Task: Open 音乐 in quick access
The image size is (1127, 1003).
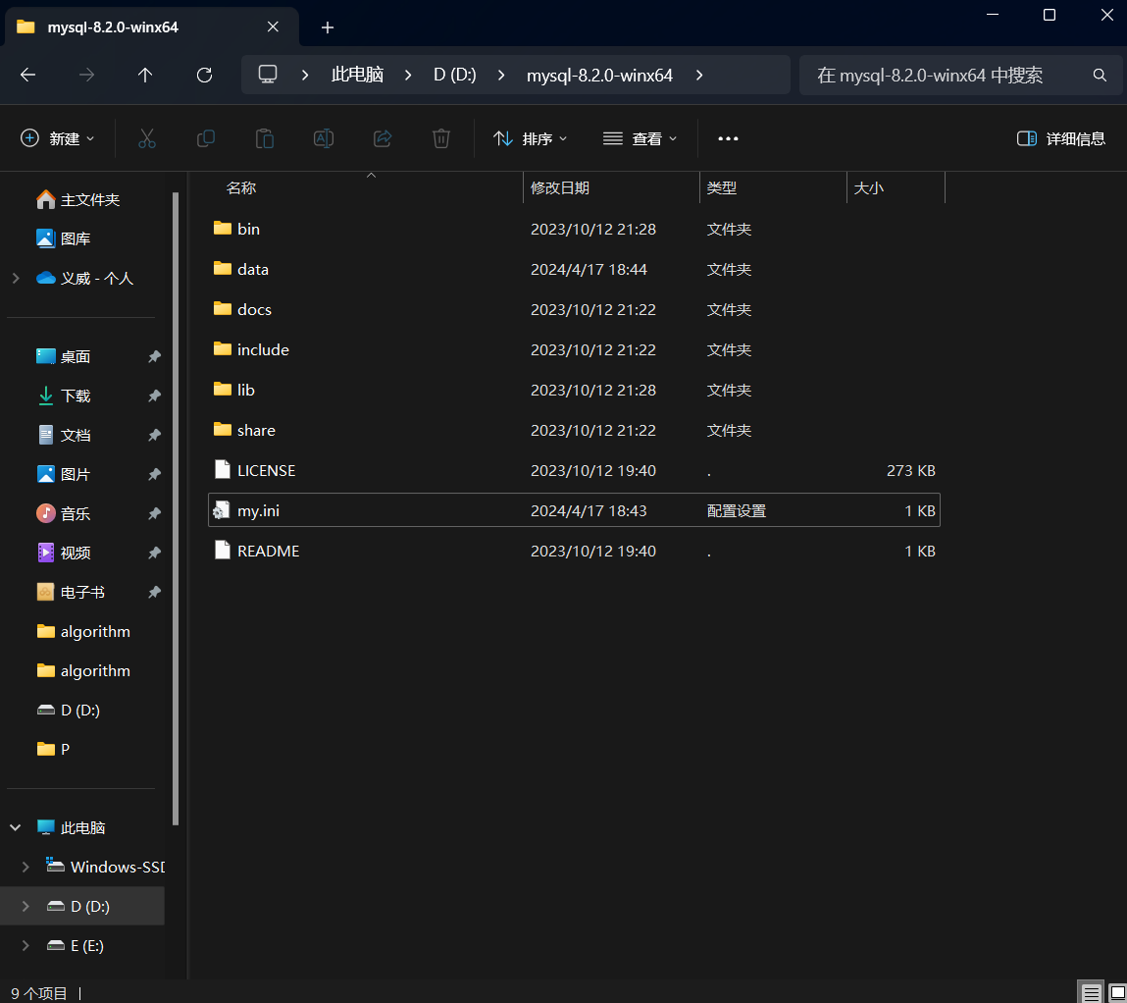Action: (x=63, y=513)
